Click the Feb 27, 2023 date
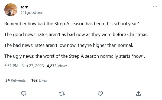Image resolution: width=162 pixels, height=100 pixels. click(x=33, y=66)
